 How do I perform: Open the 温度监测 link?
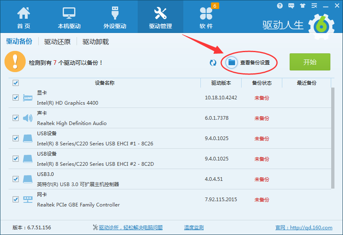pyautogui.click(x=194, y=228)
